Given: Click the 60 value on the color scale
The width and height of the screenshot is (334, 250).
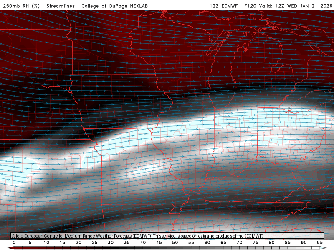Looking at the screenshot, I should pyautogui.click(x=207, y=242).
